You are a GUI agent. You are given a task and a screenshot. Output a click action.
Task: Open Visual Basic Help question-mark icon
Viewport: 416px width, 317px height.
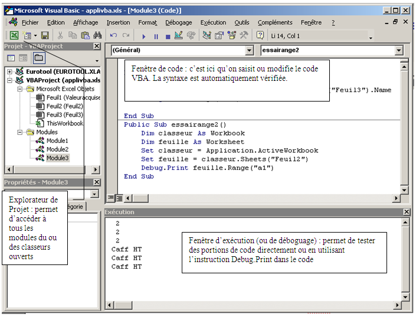[x=260, y=35]
